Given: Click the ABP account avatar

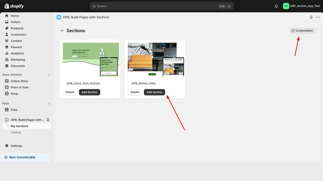Looking at the screenshot, I should pos(286,6).
